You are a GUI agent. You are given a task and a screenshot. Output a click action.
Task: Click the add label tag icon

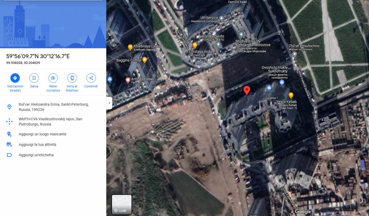(9, 155)
